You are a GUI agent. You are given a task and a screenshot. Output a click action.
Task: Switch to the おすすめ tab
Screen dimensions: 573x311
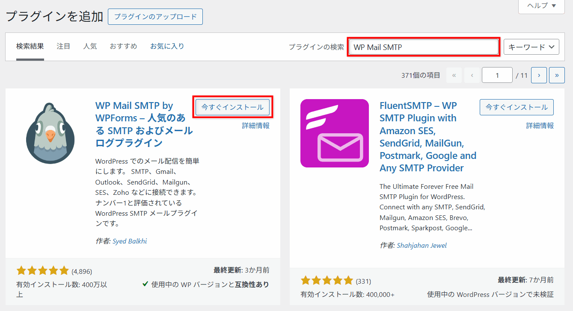click(123, 46)
